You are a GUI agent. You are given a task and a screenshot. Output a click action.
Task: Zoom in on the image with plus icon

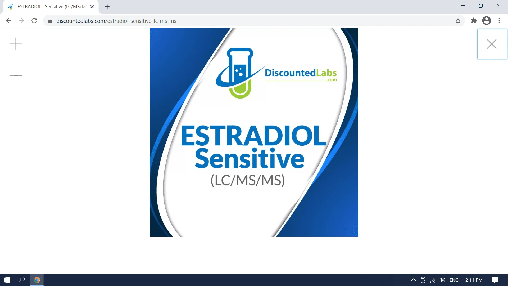click(x=16, y=44)
